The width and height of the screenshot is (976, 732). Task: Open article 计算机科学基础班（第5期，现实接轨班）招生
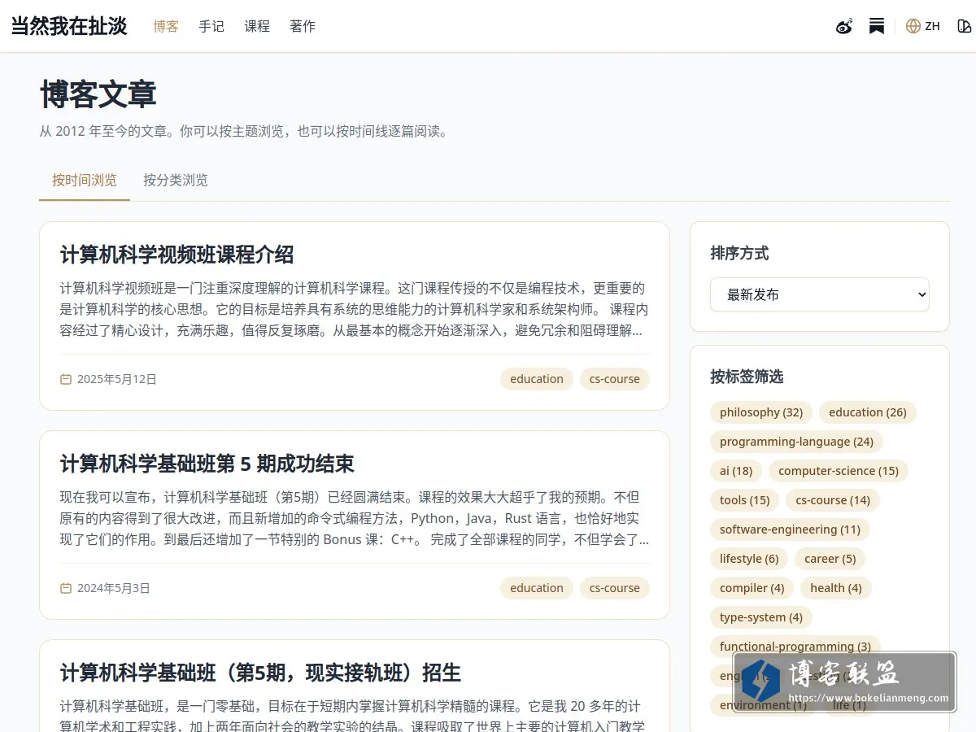click(260, 673)
